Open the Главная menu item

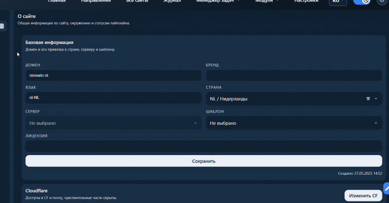click(x=57, y=1)
